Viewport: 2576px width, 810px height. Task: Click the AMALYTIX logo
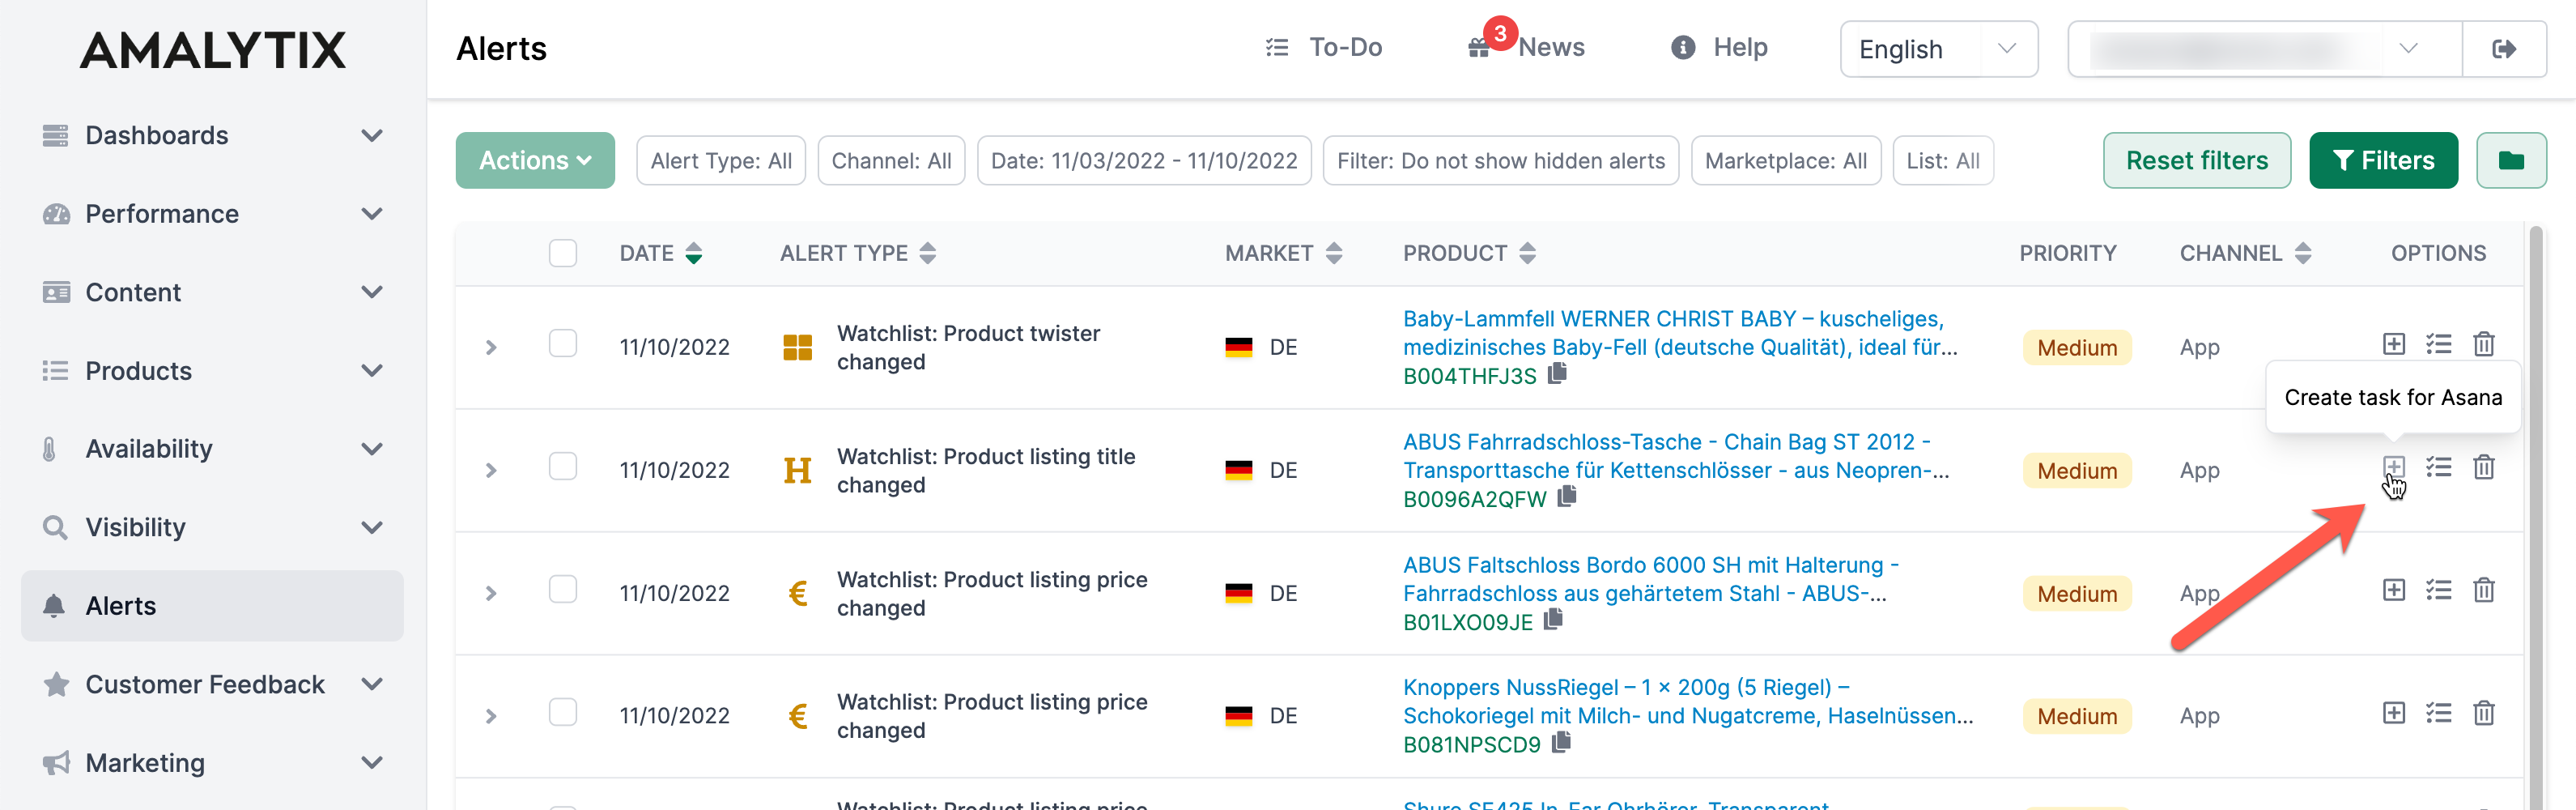coord(212,50)
